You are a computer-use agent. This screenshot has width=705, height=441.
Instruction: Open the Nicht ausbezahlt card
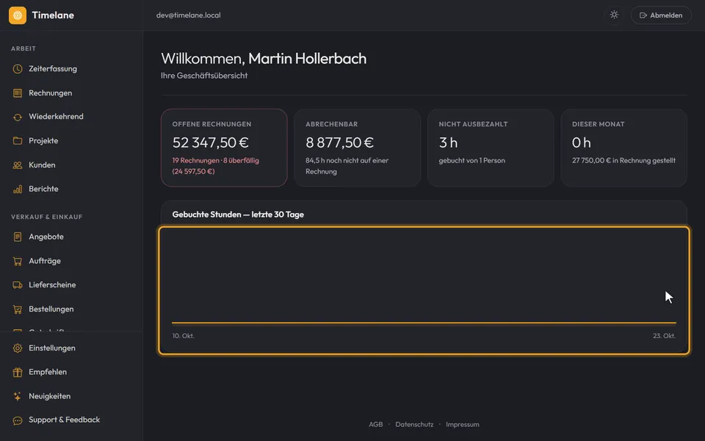(x=491, y=148)
